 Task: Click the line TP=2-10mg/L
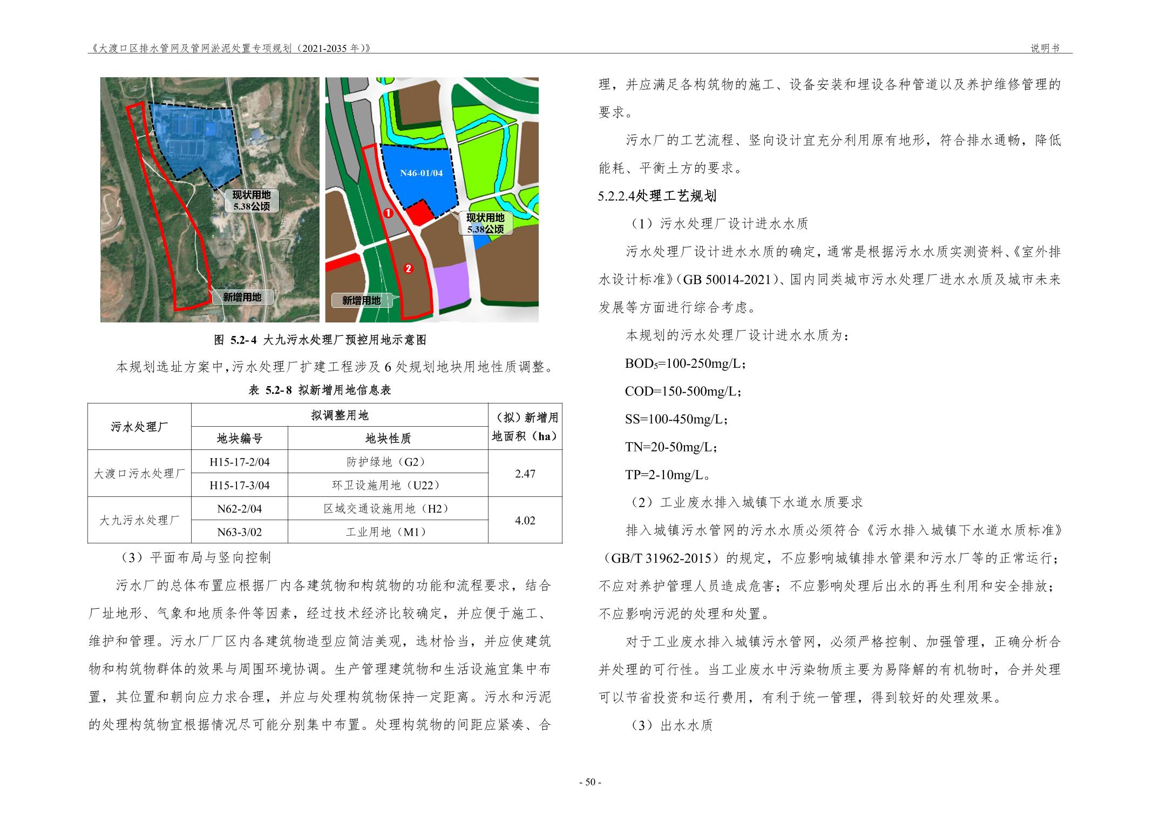coord(668,475)
